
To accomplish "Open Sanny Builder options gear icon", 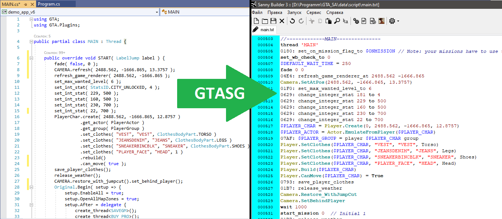I will pos(392,21).
